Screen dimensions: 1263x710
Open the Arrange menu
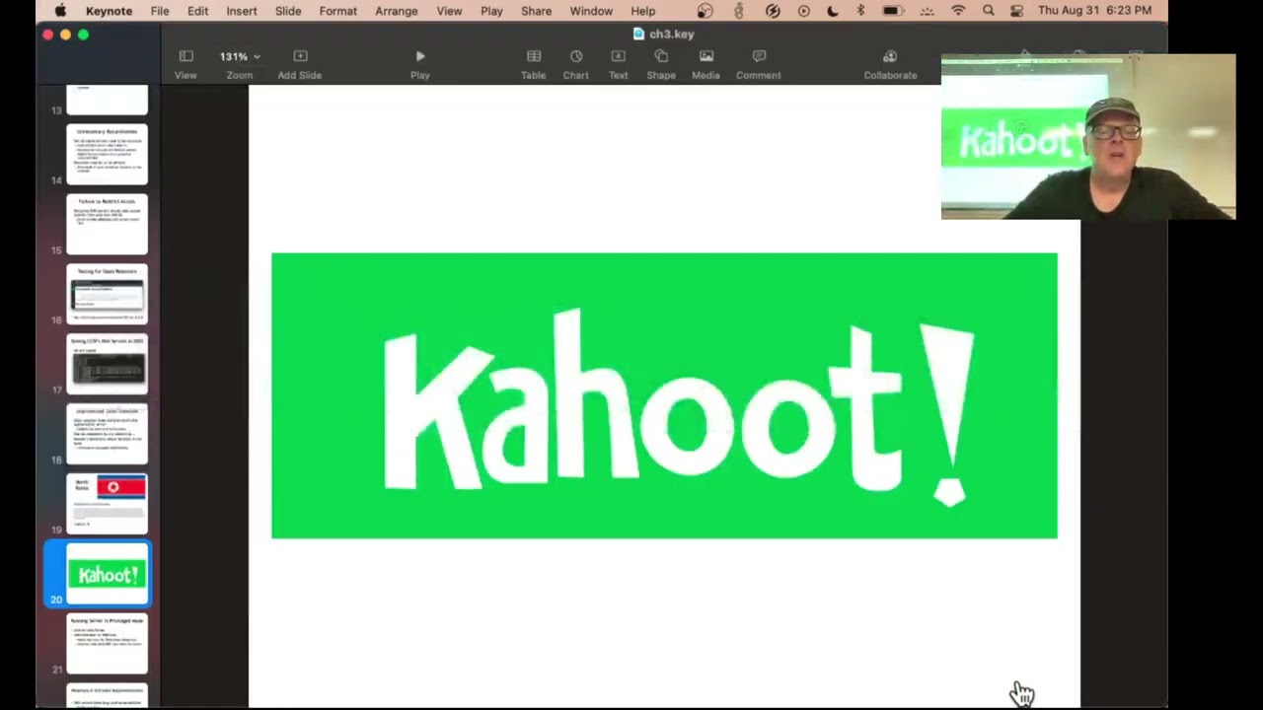(x=397, y=11)
